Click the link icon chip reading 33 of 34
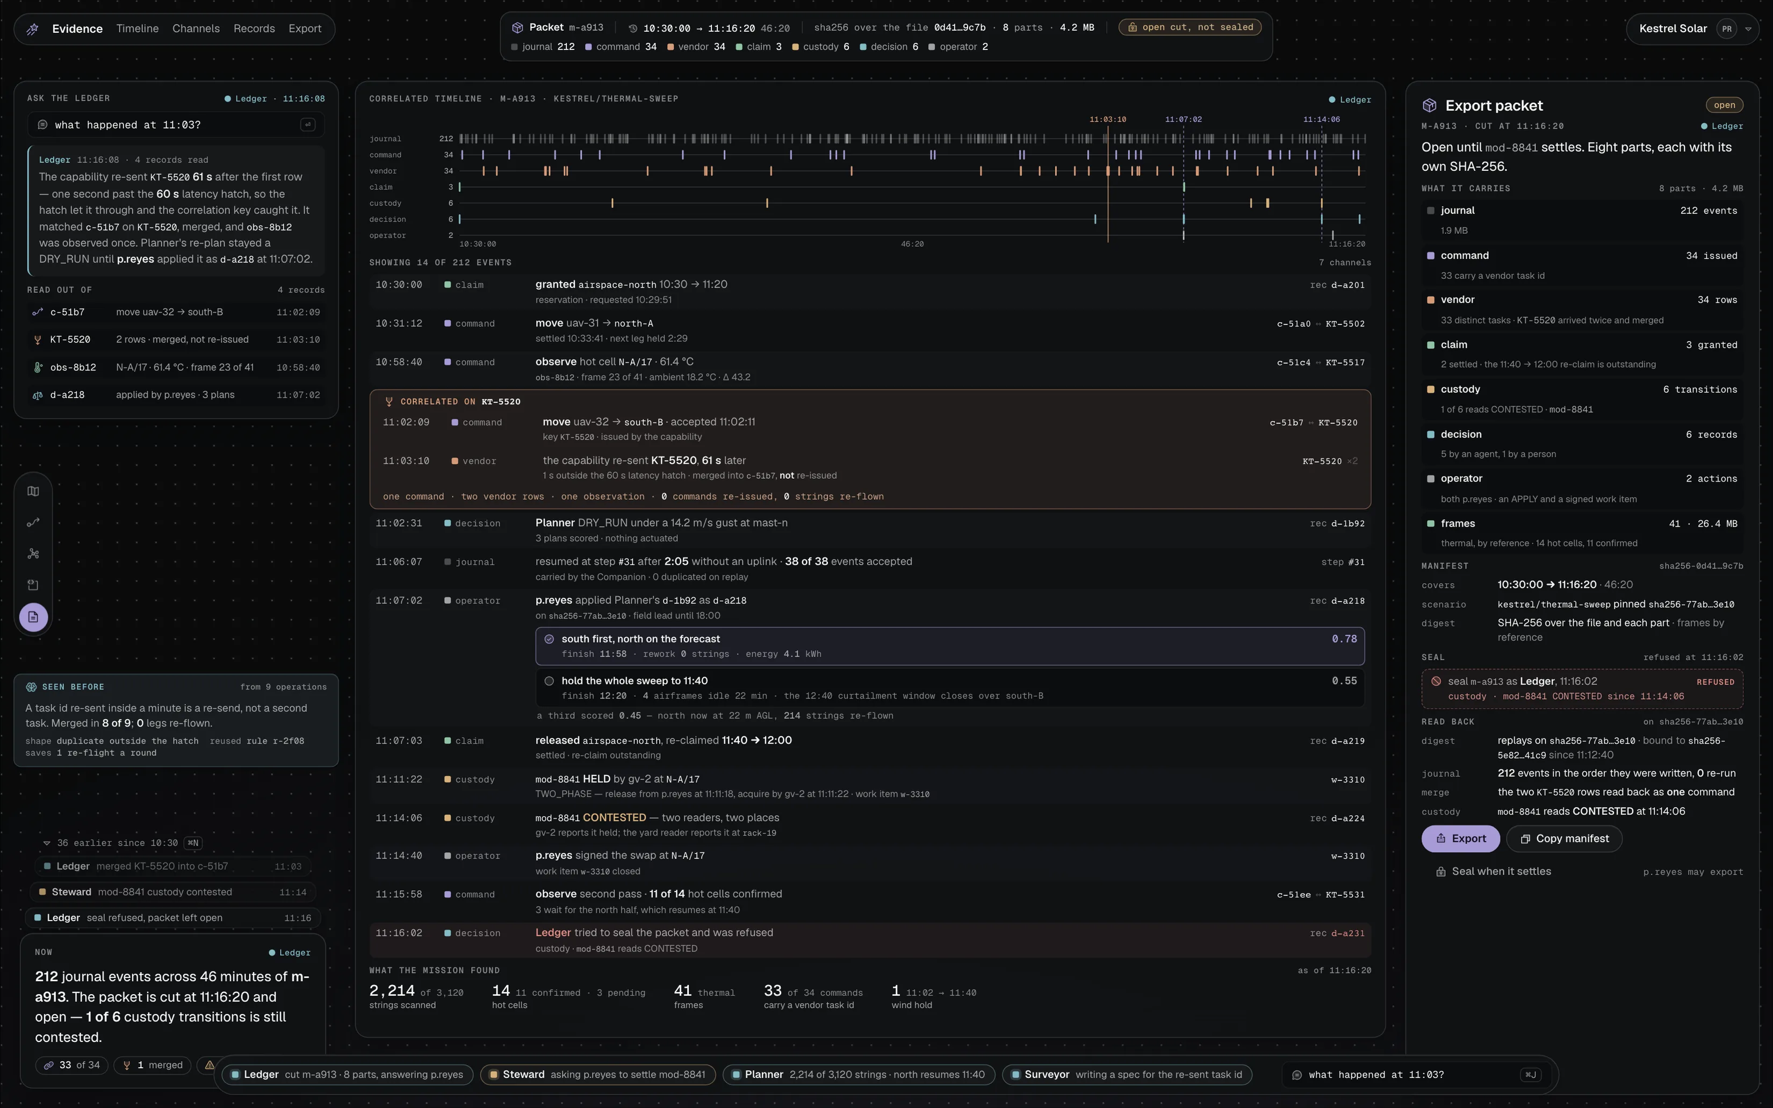The image size is (1773, 1108). click(x=72, y=1066)
